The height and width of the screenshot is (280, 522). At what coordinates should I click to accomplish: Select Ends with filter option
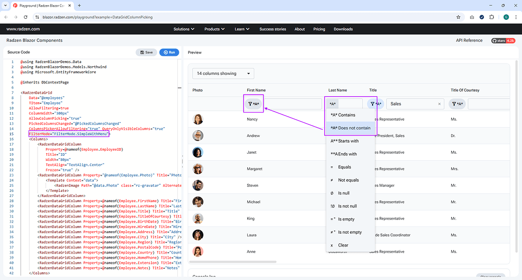[351, 154]
